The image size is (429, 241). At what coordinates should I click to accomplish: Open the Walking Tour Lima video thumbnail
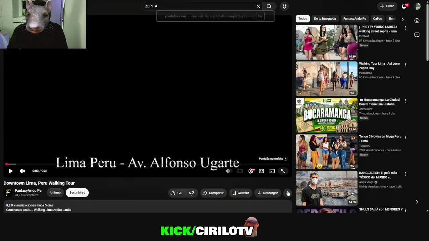326,79
